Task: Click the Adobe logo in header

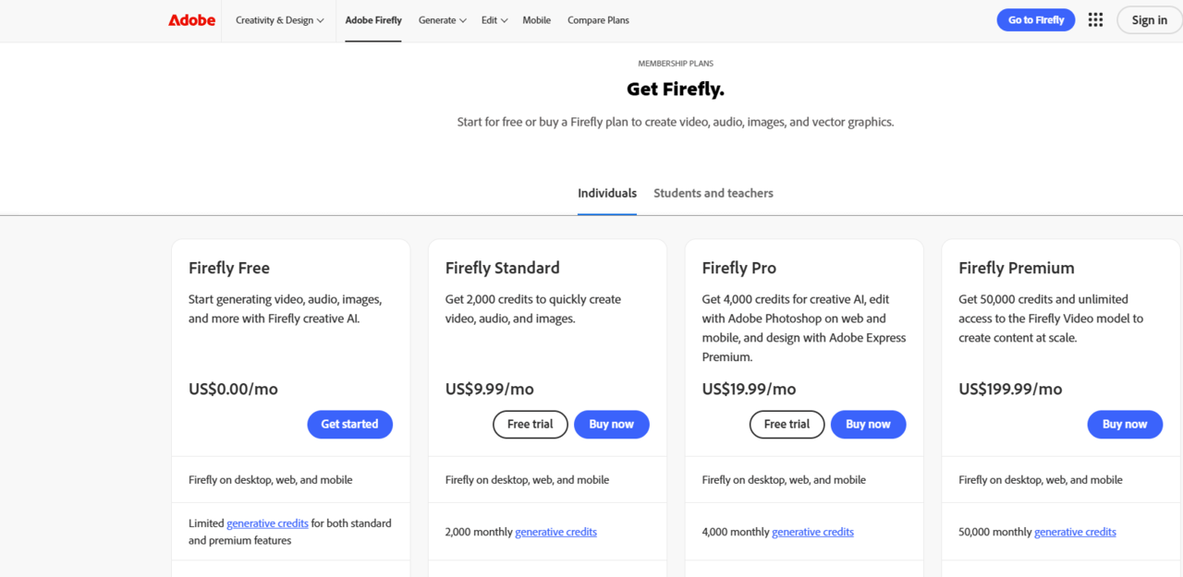Action: (x=191, y=20)
